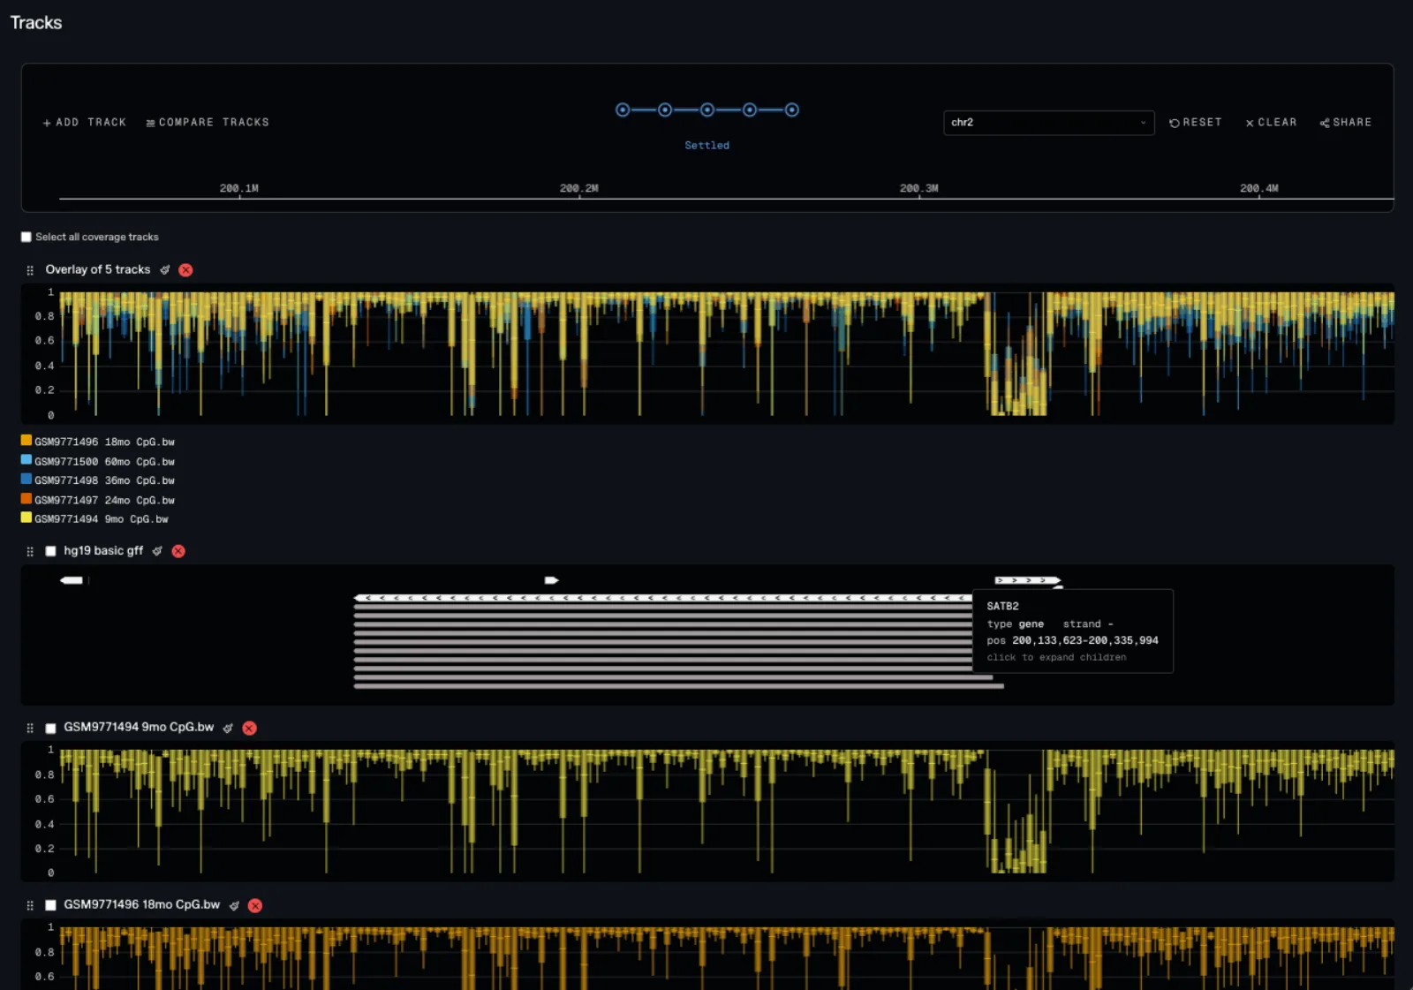Click the orange GSM9771496 18mo legend swatch
This screenshot has width=1413, height=990.
pos(26,441)
